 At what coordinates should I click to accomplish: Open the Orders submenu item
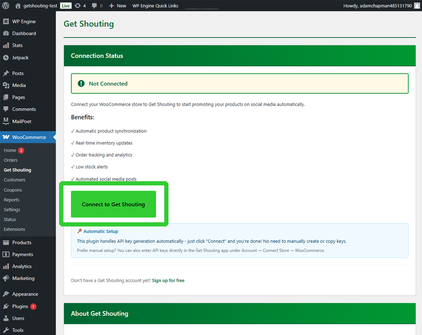pyautogui.click(x=11, y=160)
